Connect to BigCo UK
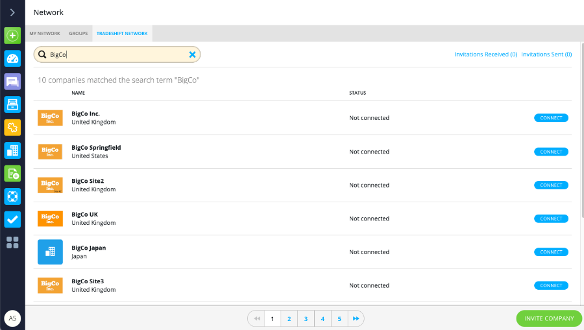Image resolution: width=584 pixels, height=330 pixels. 551,218
